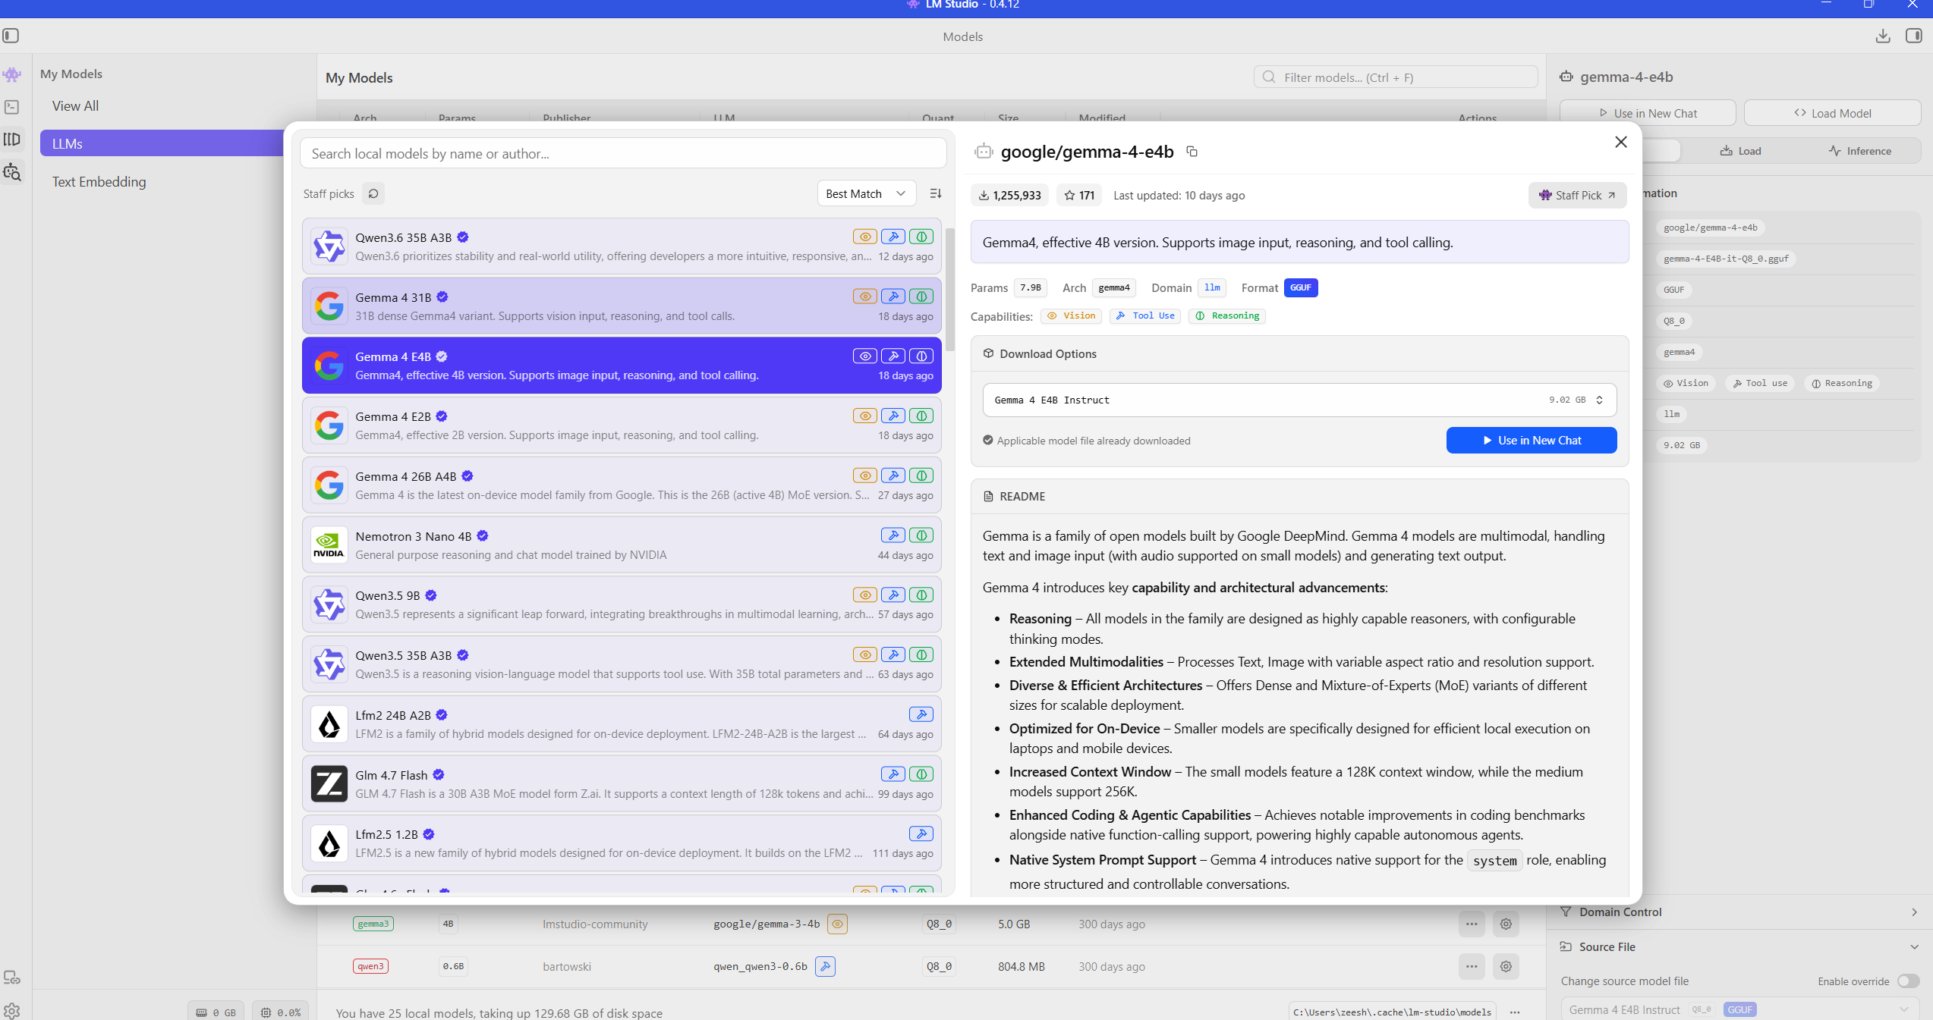Click the tool use icon on Gemma 4 31B
The image size is (1933, 1020).
tap(893, 297)
